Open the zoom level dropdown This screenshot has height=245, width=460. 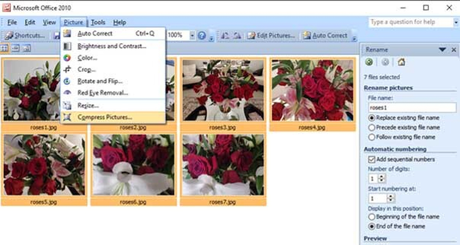pos(193,36)
